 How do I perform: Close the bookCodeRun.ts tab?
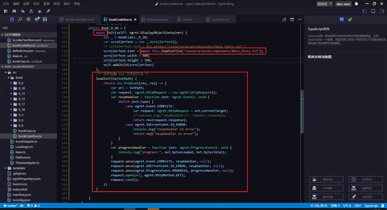coord(135,19)
